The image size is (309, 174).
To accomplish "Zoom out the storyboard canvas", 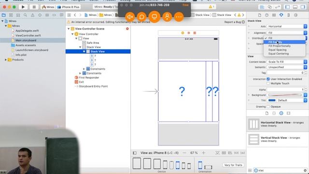I will click(184, 153).
